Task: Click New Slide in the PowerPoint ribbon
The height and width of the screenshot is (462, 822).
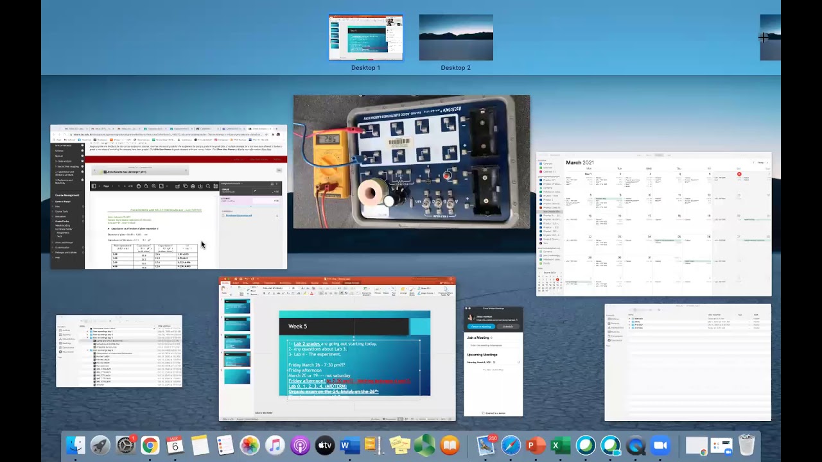Action: click(x=241, y=291)
